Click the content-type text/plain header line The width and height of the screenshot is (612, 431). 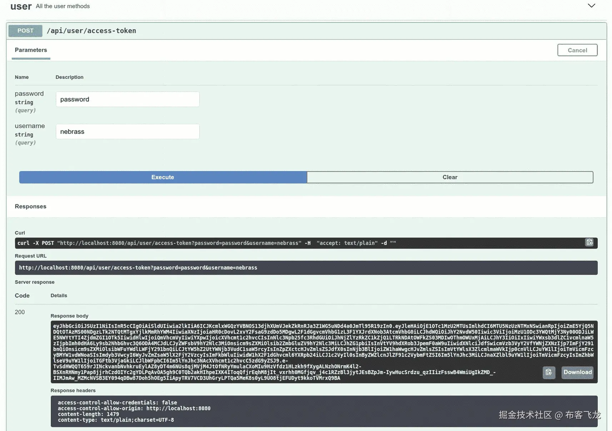click(116, 420)
